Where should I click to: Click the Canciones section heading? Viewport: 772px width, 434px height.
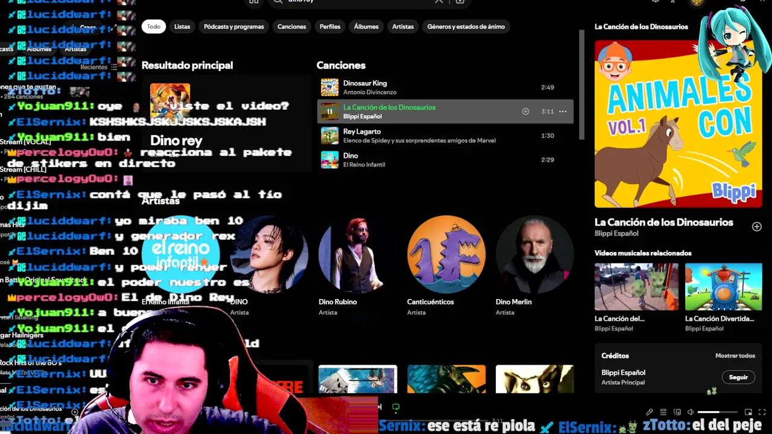[341, 65]
